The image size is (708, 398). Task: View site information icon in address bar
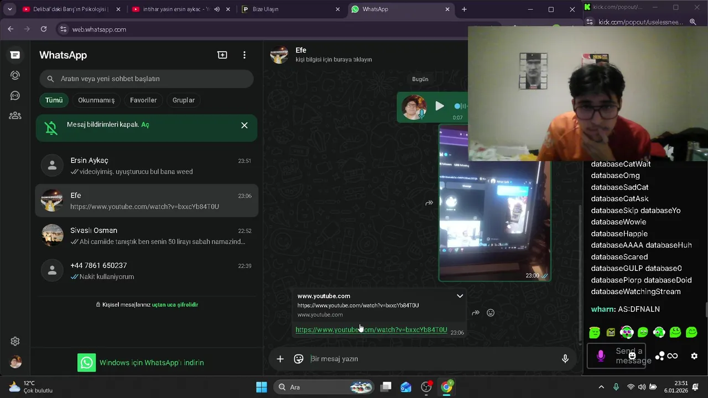63,29
